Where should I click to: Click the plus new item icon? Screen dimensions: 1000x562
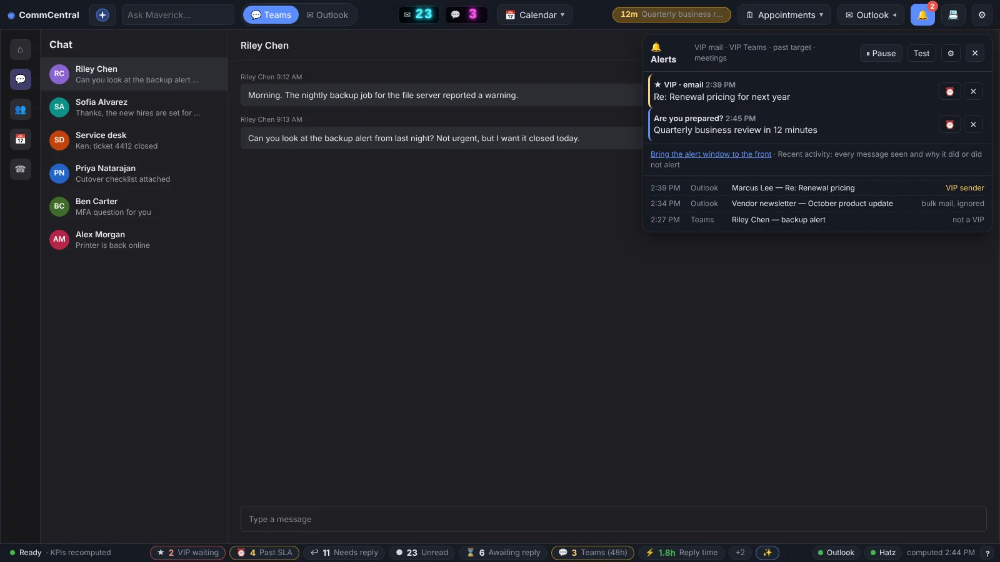pyautogui.click(x=102, y=15)
